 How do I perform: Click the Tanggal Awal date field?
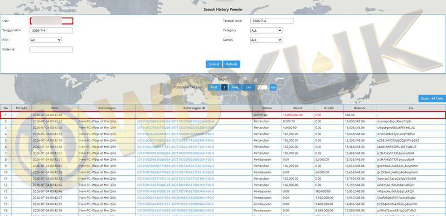(x=272, y=21)
